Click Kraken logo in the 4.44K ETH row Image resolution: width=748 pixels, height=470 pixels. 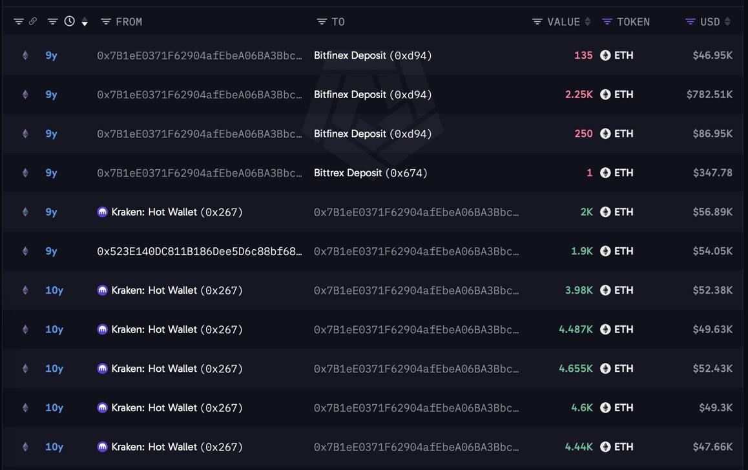[103, 447]
